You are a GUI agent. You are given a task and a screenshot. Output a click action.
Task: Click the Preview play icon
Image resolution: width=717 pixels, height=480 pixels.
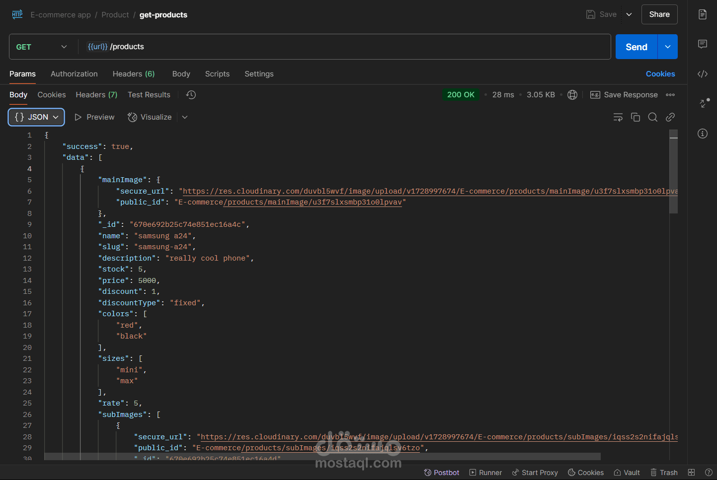coord(78,117)
